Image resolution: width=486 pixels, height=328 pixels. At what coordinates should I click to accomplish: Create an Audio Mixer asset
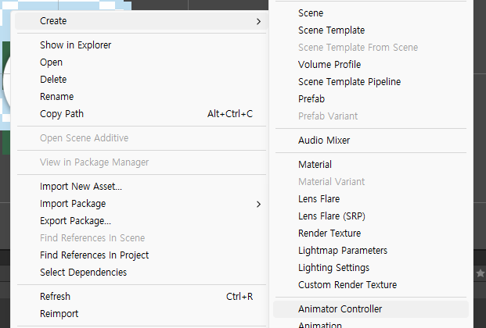(x=324, y=141)
